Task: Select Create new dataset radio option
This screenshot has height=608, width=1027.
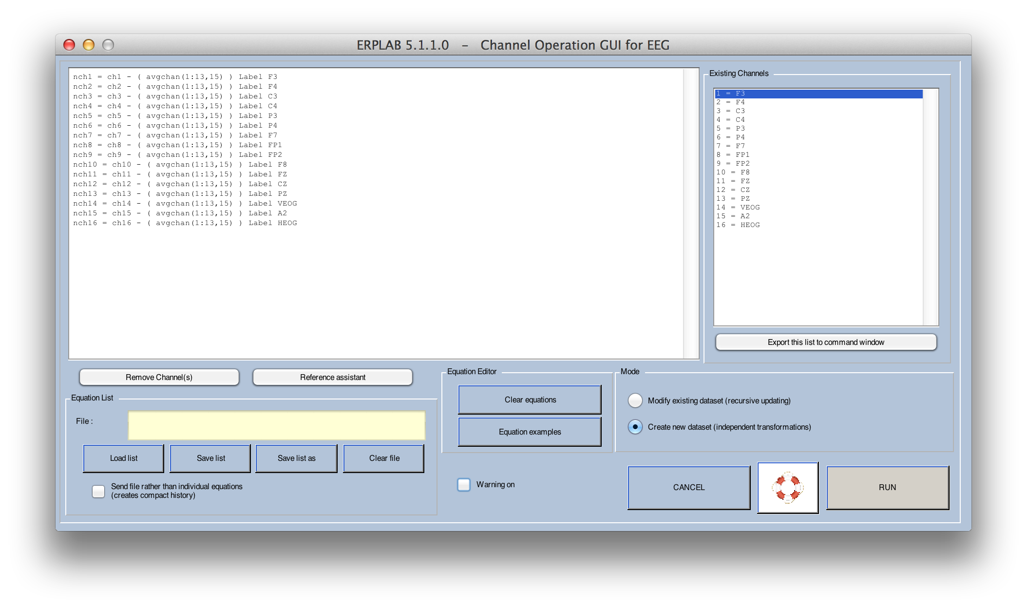Action: [635, 427]
